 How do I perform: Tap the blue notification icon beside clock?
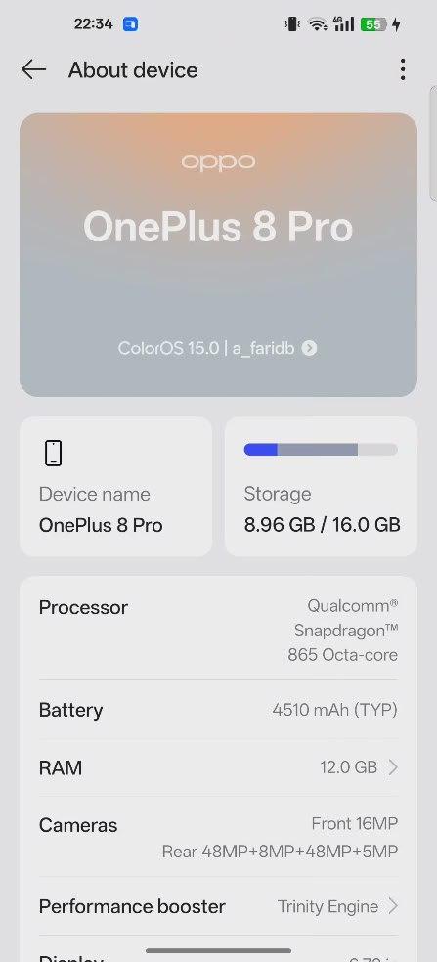click(130, 24)
